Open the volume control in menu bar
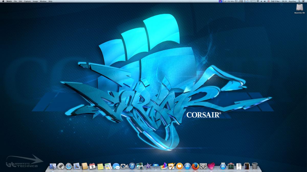Viewport: 307px width, 172px height. [265, 1]
